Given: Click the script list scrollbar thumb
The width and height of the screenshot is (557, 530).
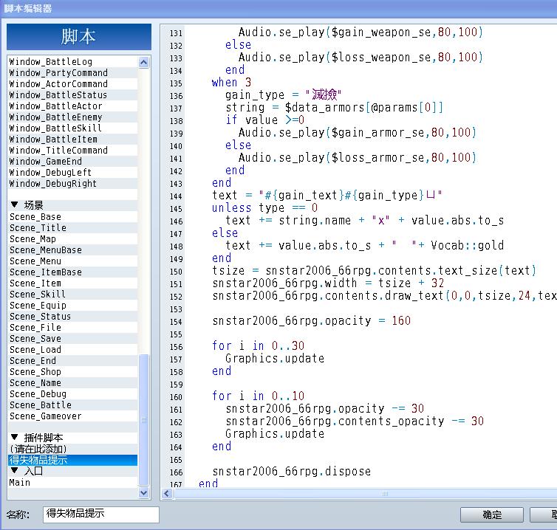Looking at the screenshot, I should [143, 420].
